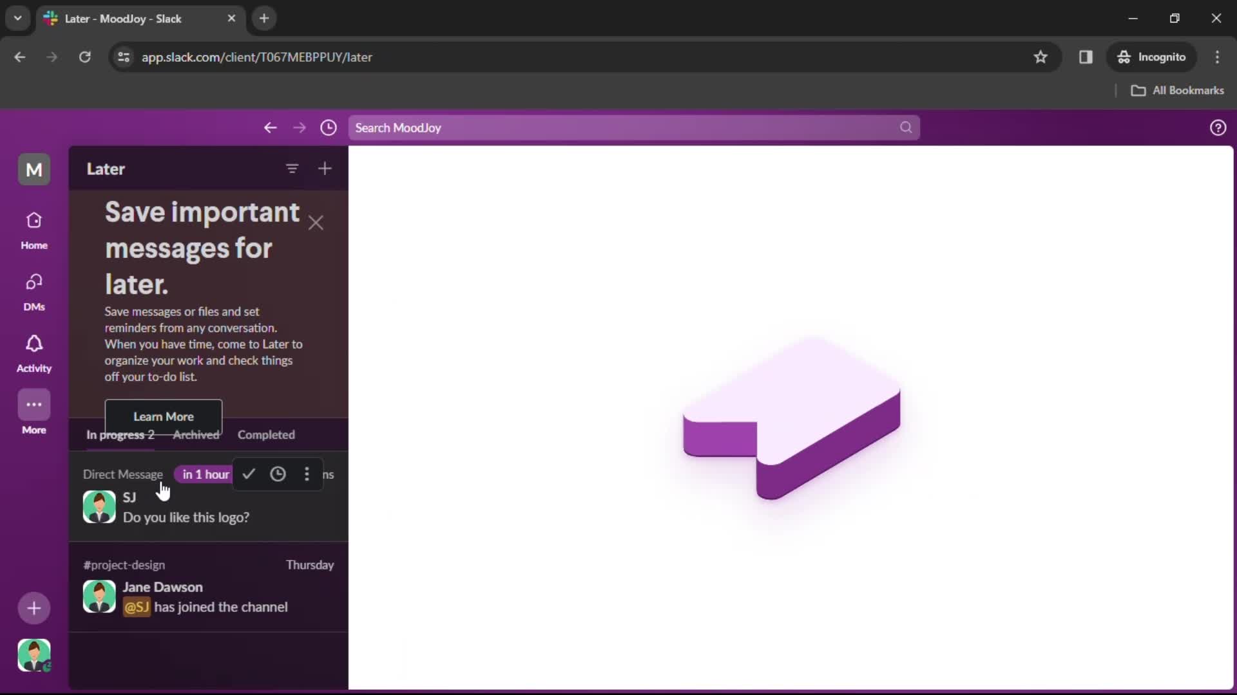Dismiss the save messages tip
The width and height of the screenshot is (1237, 695).
coord(316,222)
